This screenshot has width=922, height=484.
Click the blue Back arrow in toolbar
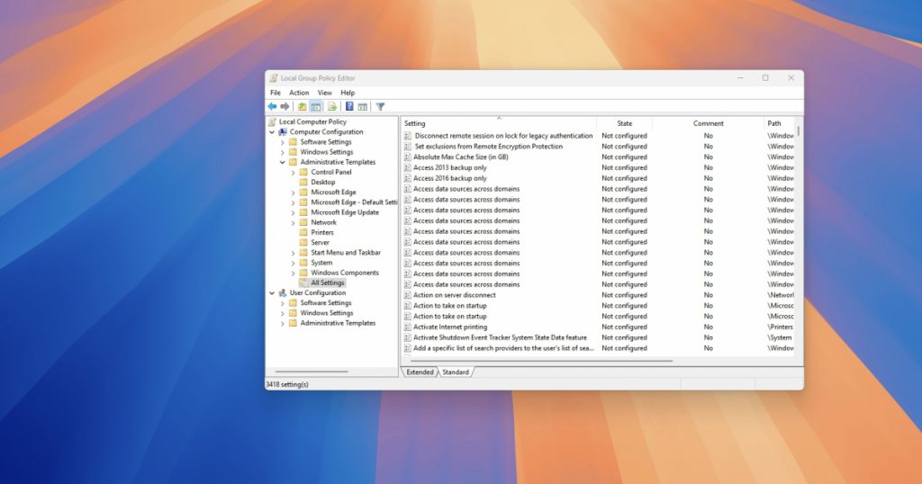pos(272,106)
